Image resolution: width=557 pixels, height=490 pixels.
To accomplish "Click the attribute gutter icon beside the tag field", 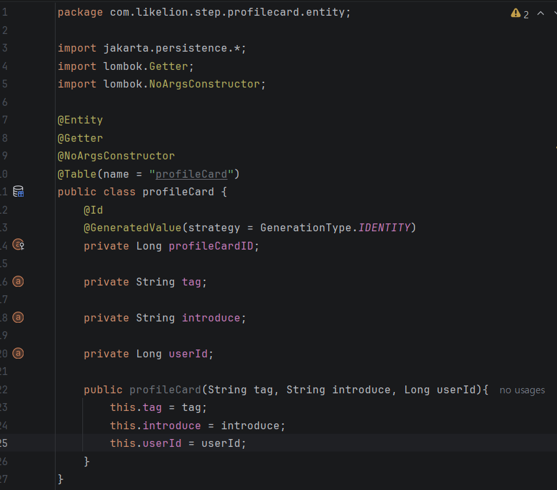I will pos(18,282).
